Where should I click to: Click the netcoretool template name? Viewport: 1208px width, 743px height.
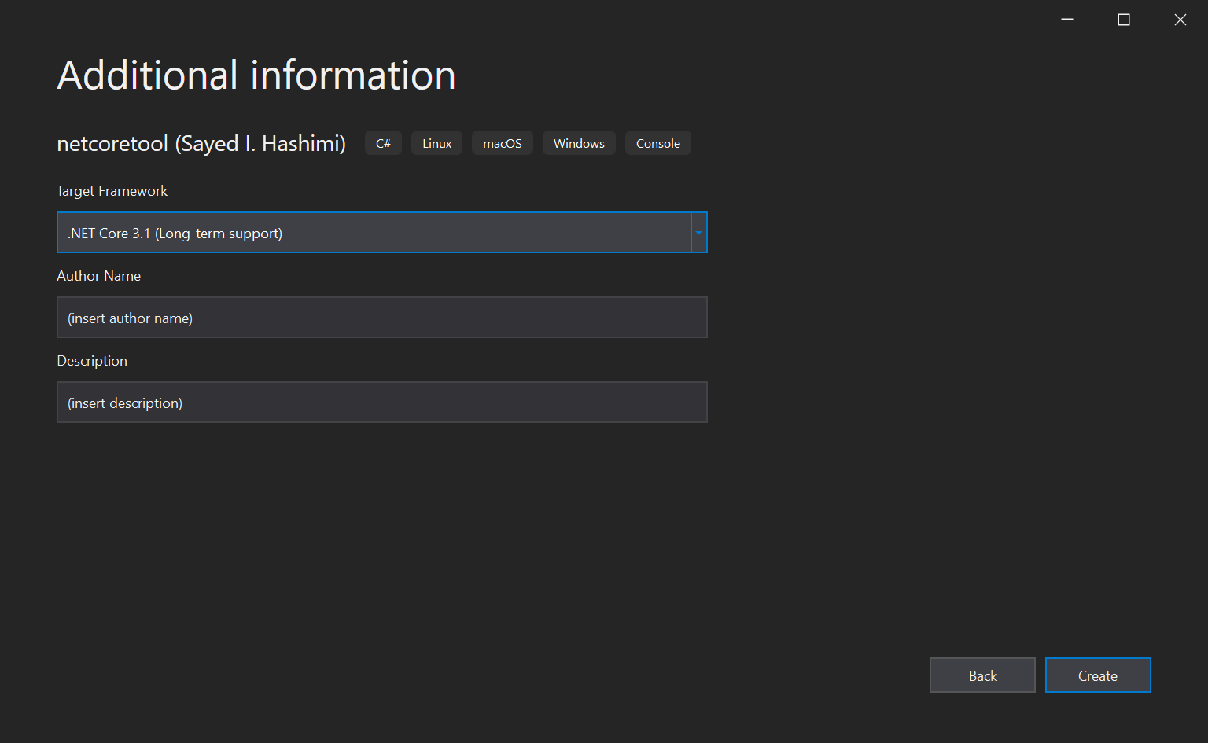(x=201, y=144)
